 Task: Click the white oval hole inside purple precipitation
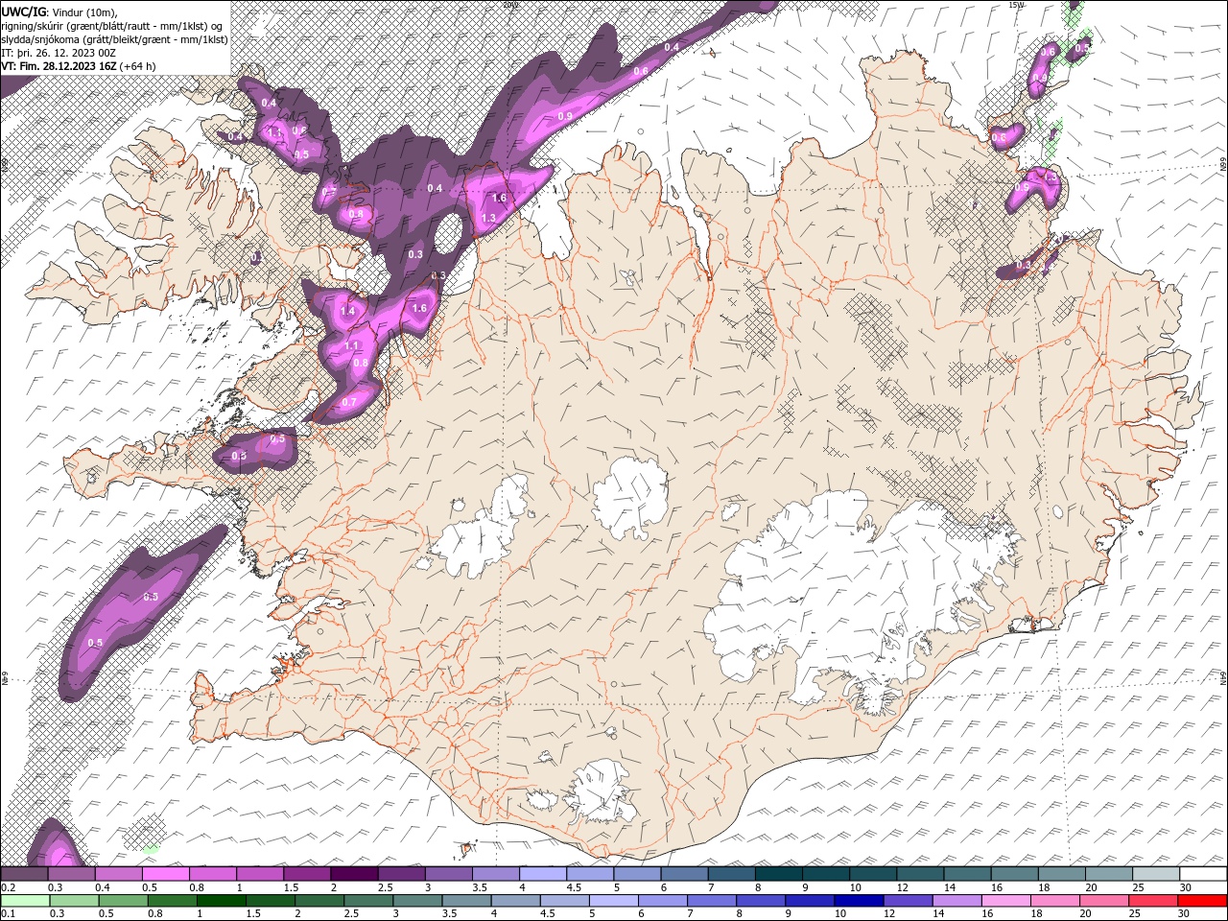(449, 232)
